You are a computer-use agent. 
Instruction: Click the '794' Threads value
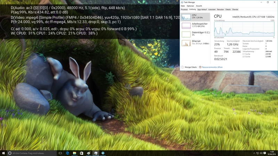coord(226,52)
